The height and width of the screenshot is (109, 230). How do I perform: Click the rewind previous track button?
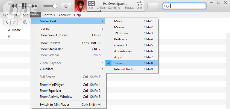click(x=14, y=6)
